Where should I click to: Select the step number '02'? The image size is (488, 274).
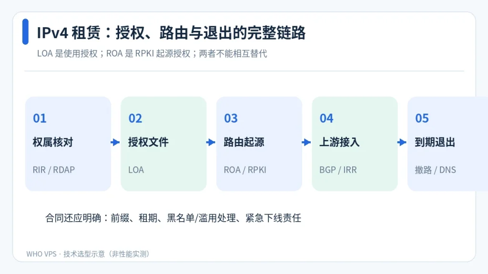(135, 118)
